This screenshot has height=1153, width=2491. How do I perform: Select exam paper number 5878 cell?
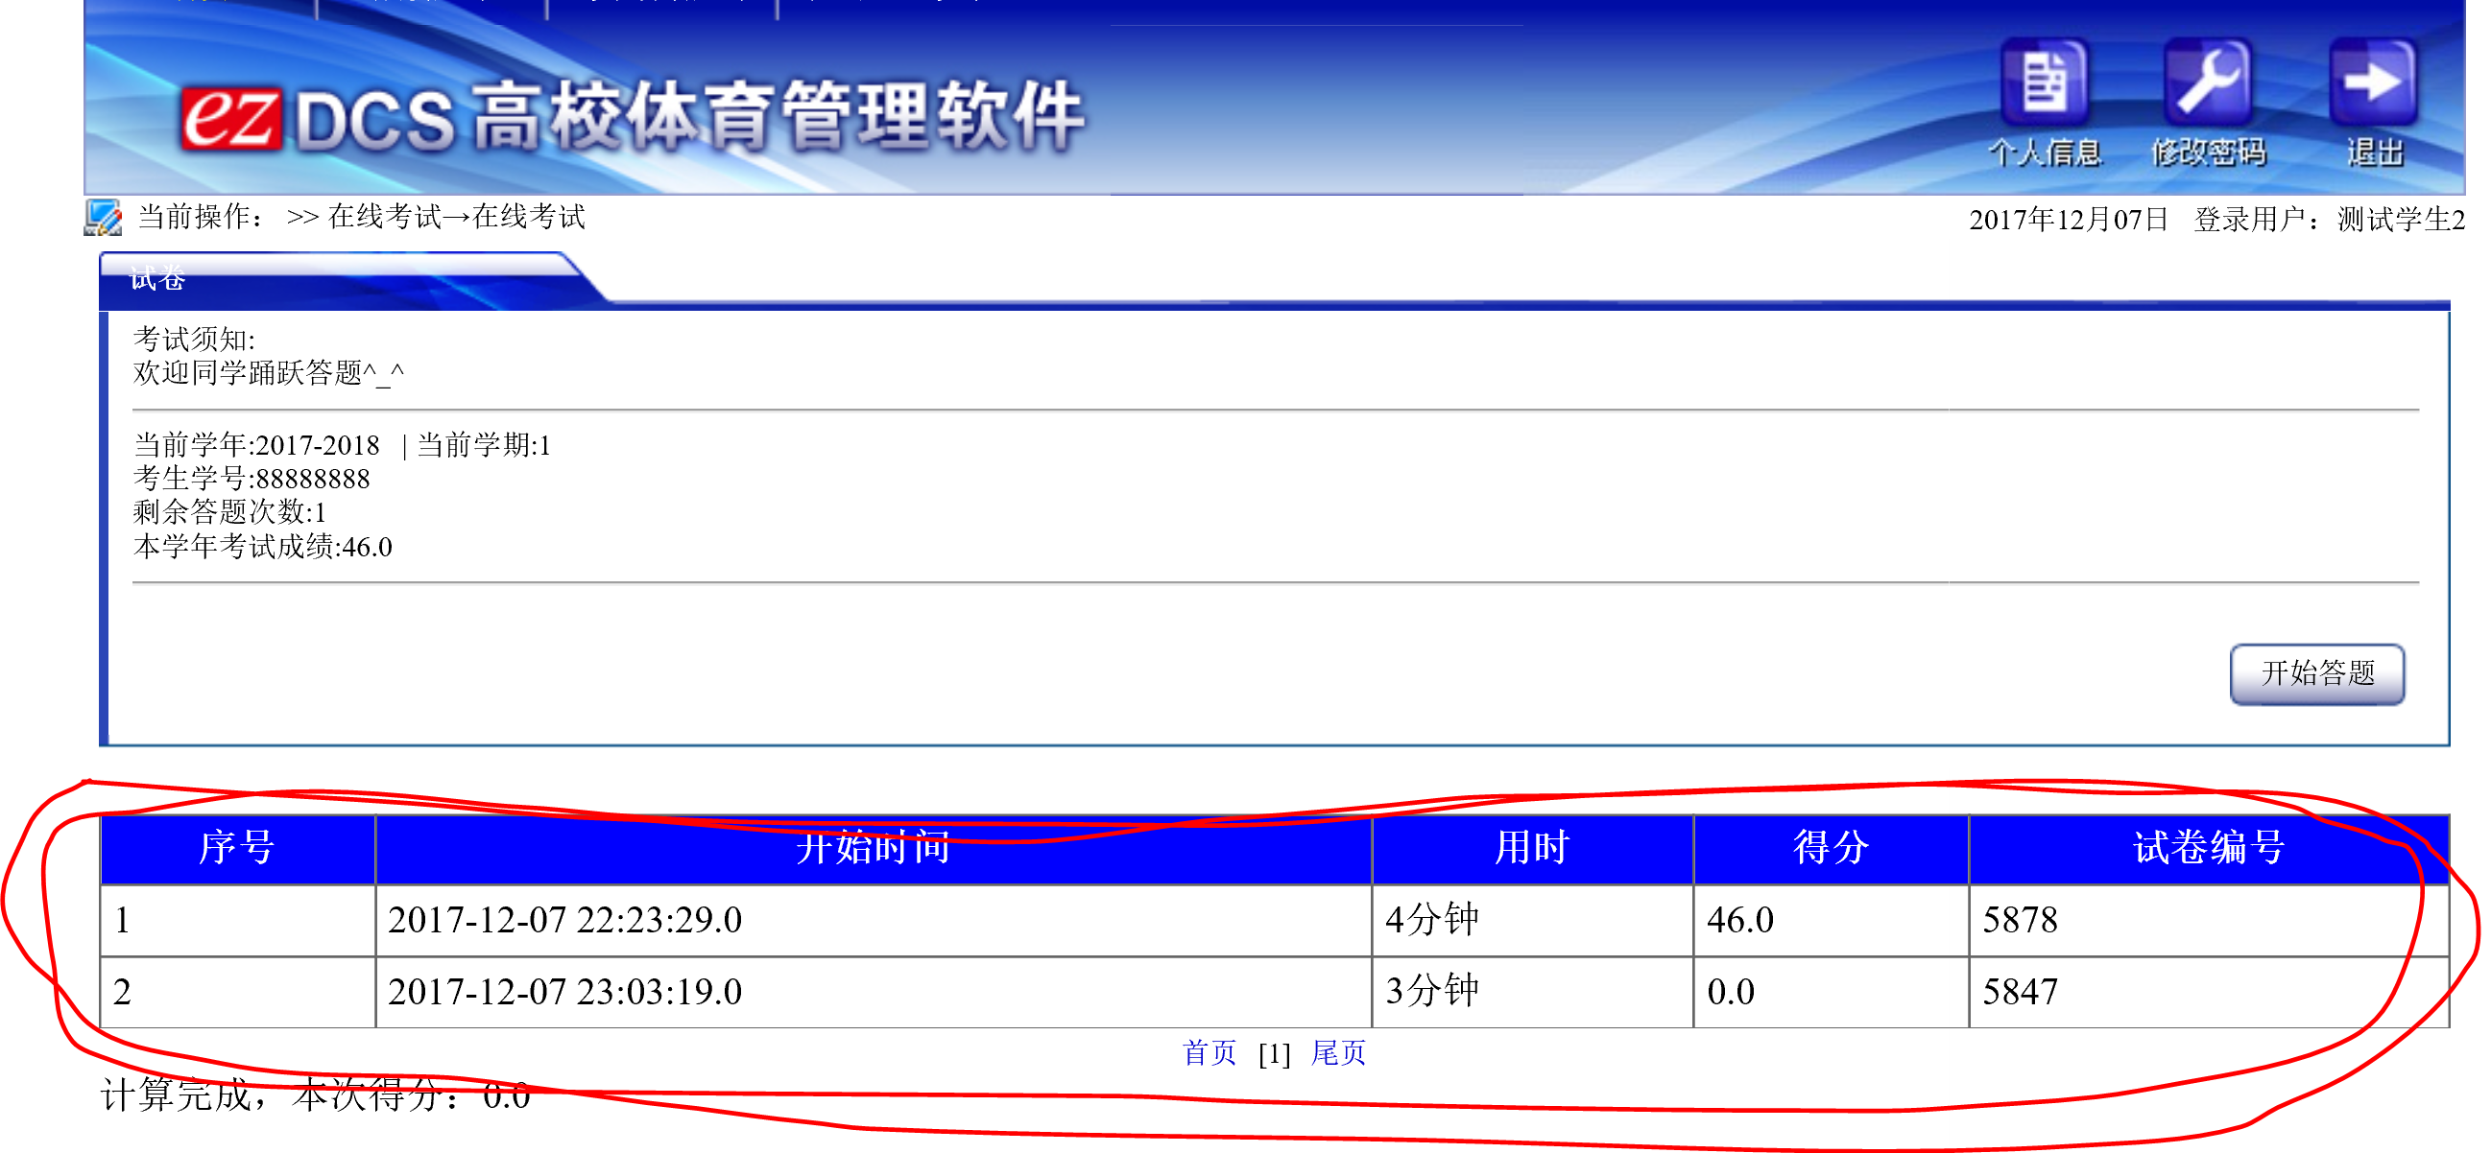pos(2019,919)
